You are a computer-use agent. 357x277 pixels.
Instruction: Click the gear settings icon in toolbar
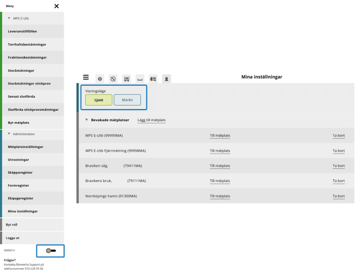100,79
